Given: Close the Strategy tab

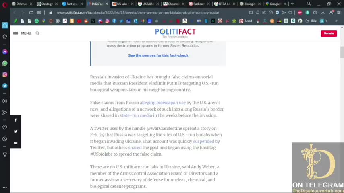Looking at the screenshot, I should tap(56, 4).
